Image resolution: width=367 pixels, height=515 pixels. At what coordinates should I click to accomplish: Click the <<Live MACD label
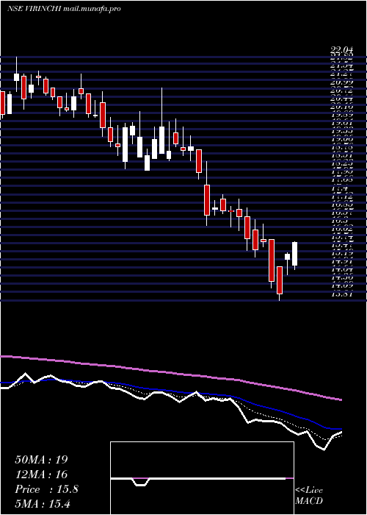coord(309,496)
